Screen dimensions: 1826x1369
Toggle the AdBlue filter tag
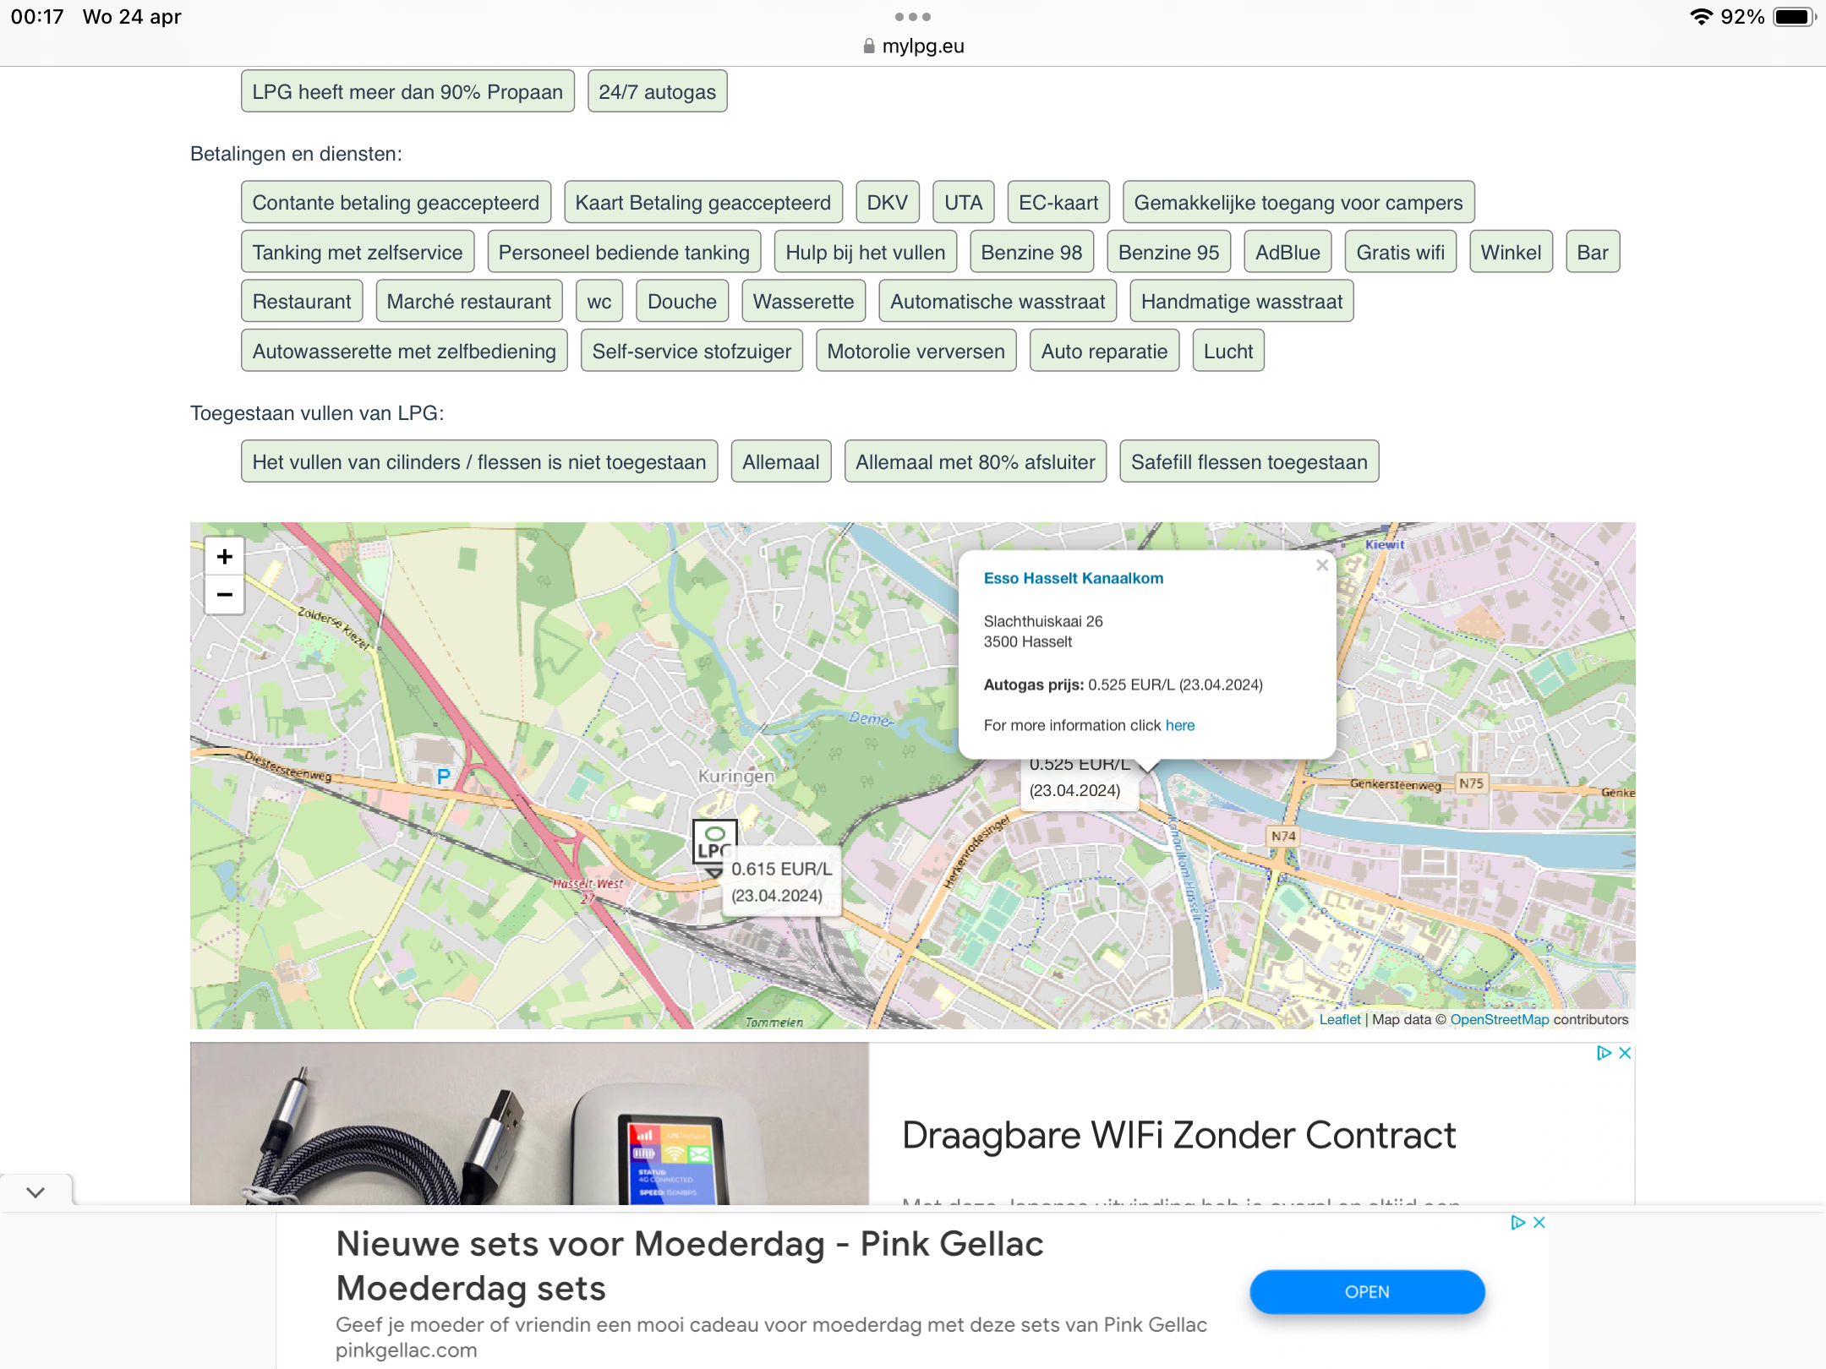[x=1287, y=252]
